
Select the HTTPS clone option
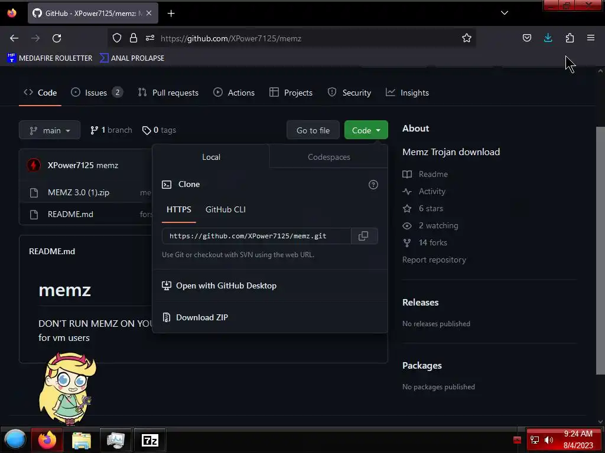[178, 209]
